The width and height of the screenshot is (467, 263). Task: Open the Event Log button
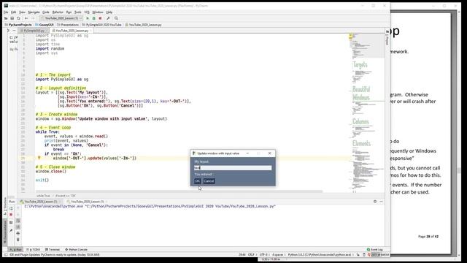[374, 250]
